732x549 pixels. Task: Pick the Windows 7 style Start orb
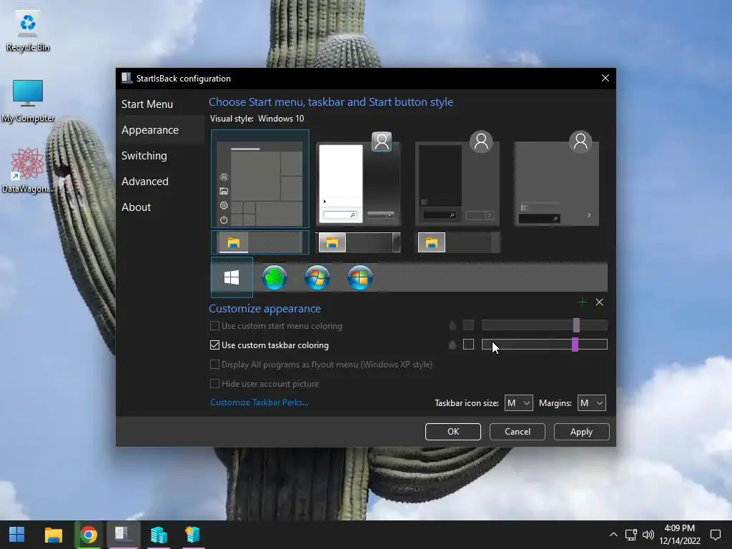pos(317,277)
